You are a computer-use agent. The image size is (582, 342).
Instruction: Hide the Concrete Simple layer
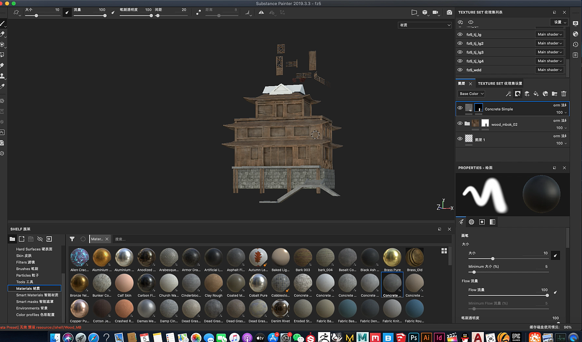[460, 108]
